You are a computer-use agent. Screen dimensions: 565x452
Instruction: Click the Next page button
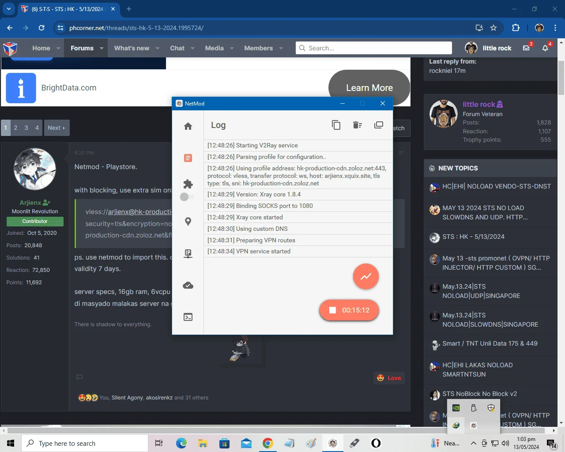pos(56,128)
